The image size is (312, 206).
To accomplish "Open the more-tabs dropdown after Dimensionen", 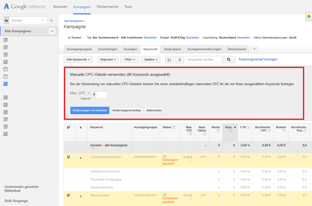I will (254, 49).
